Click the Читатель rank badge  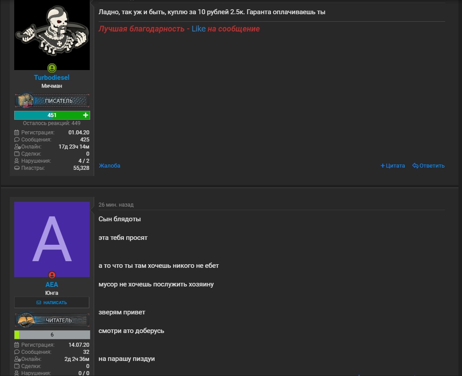point(52,320)
